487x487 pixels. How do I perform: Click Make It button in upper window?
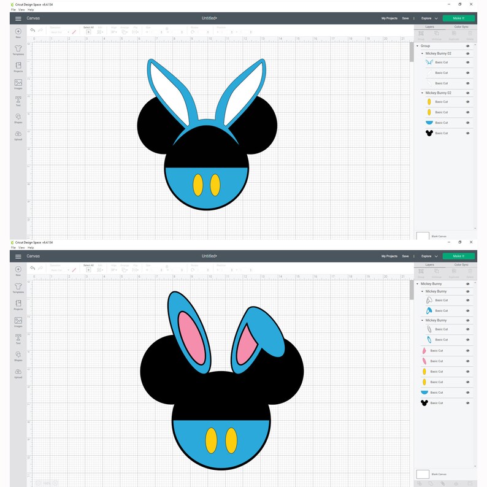point(459,18)
